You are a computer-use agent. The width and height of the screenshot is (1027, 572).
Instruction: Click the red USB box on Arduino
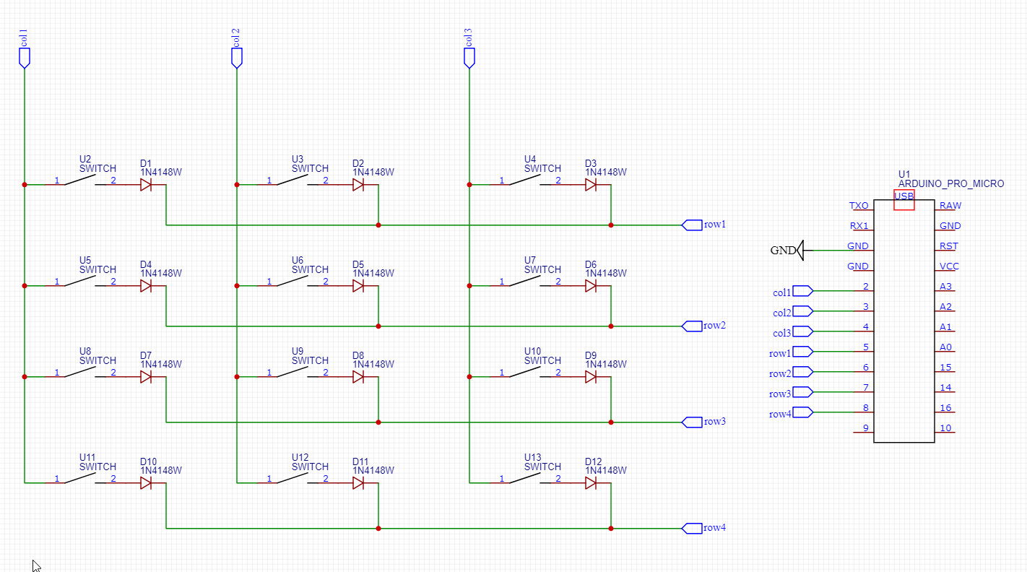[904, 200]
